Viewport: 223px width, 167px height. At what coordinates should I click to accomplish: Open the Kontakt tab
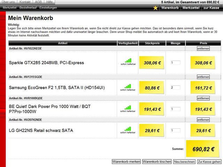pos(25,2)
